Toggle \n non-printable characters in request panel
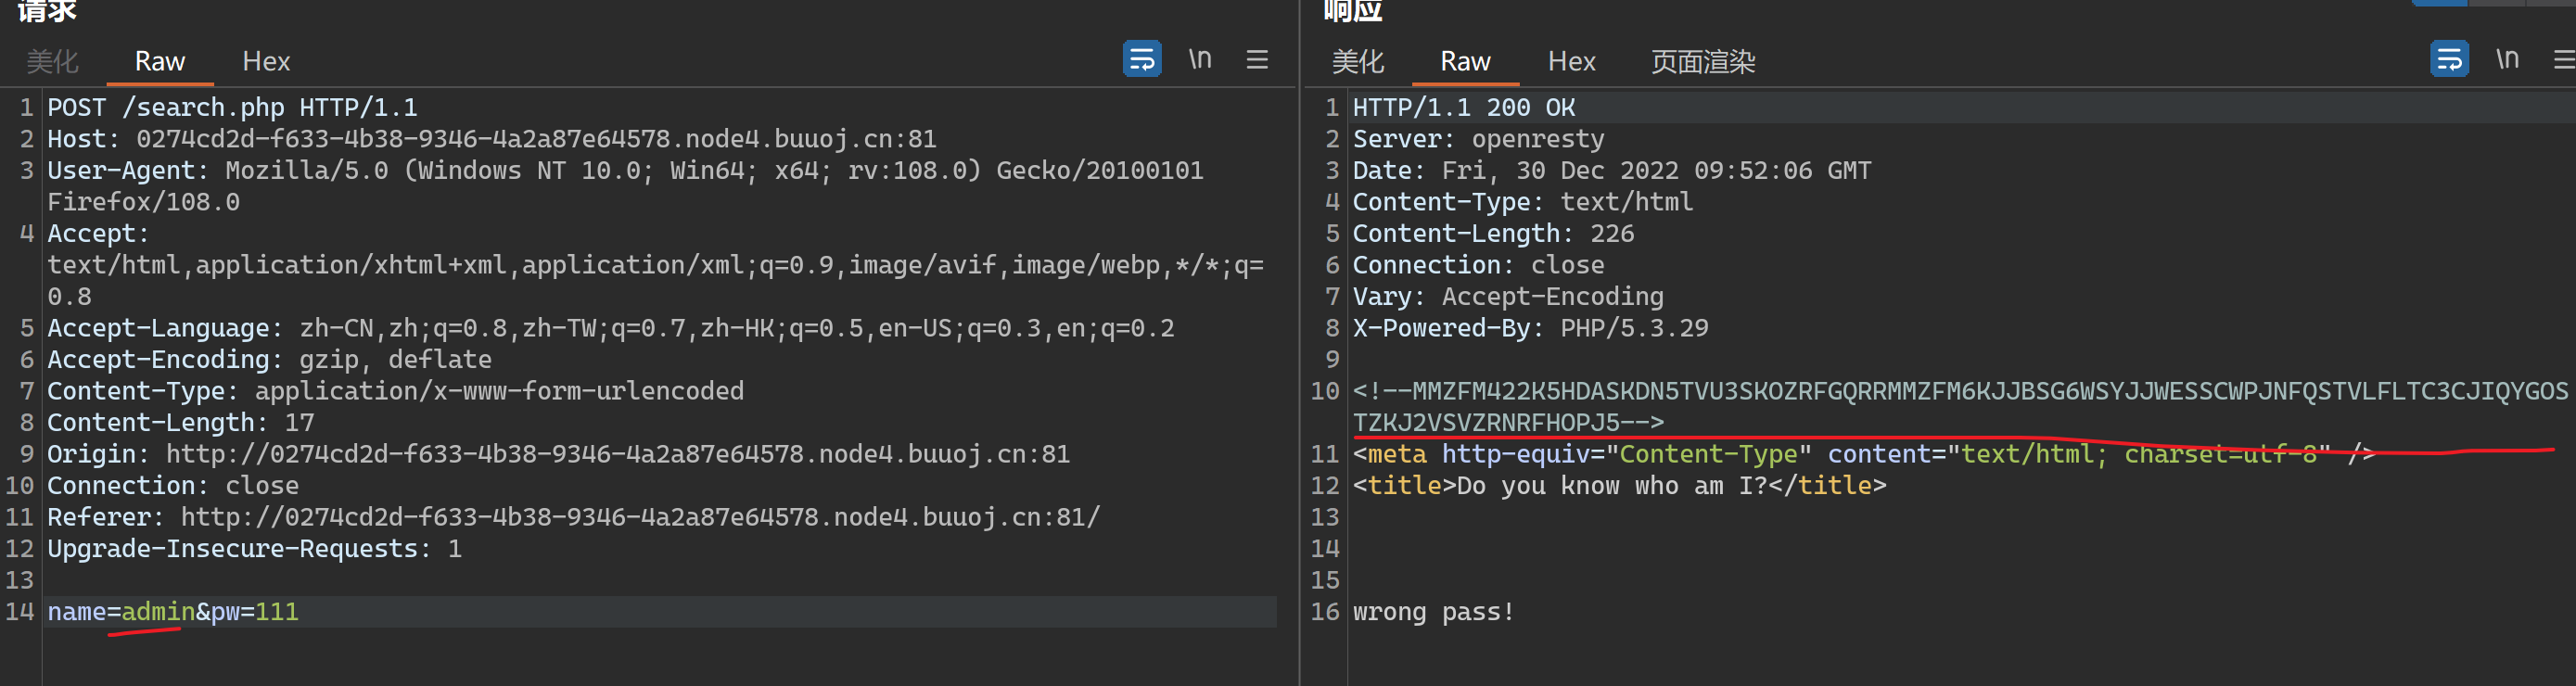The width and height of the screenshot is (2576, 686). [1200, 59]
